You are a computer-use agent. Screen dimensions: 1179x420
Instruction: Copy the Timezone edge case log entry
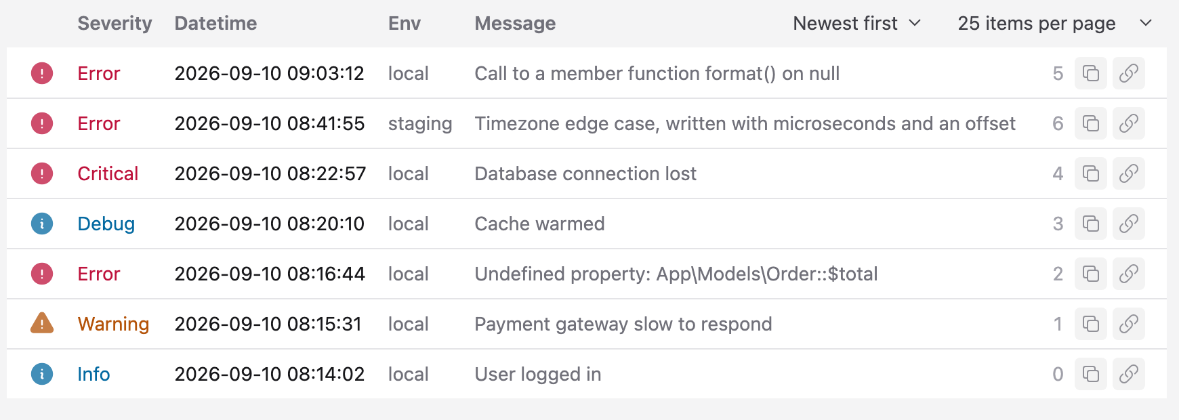click(x=1091, y=123)
